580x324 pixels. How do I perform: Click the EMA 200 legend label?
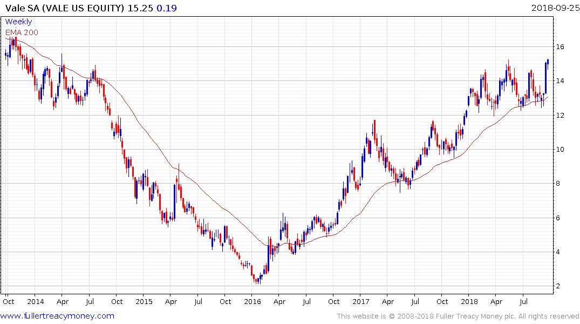pyautogui.click(x=22, y=32)
